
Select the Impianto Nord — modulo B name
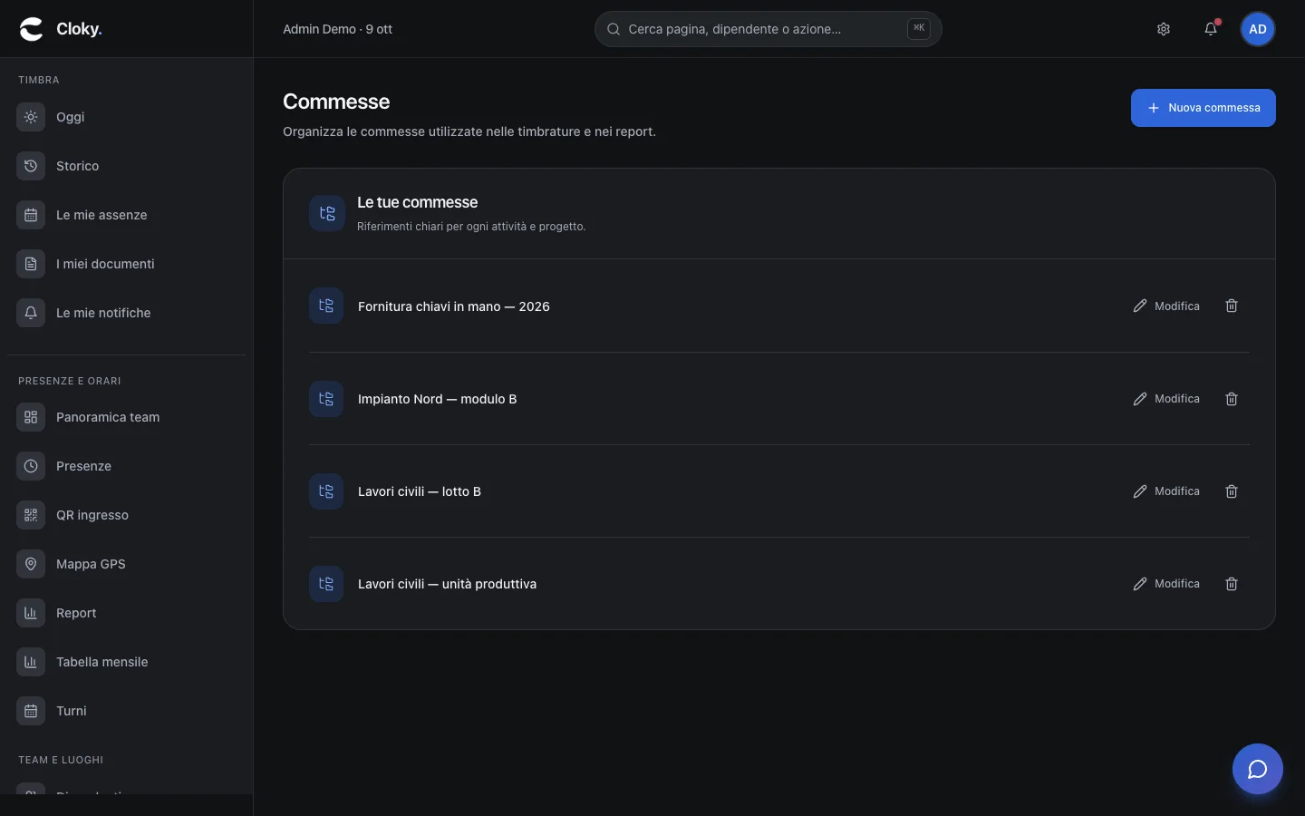437,399
